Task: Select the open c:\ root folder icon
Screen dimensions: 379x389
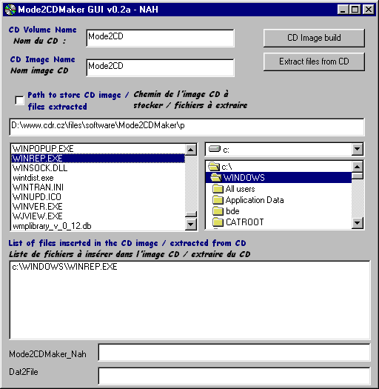Action: point(214,167)
